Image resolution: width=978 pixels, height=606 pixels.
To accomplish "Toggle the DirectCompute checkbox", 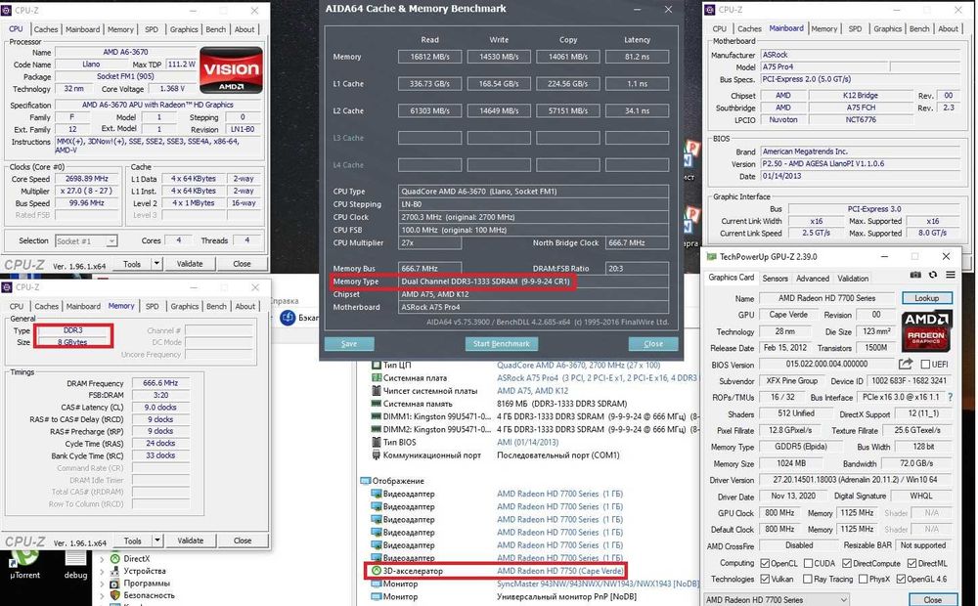I will tap(847, 563).
